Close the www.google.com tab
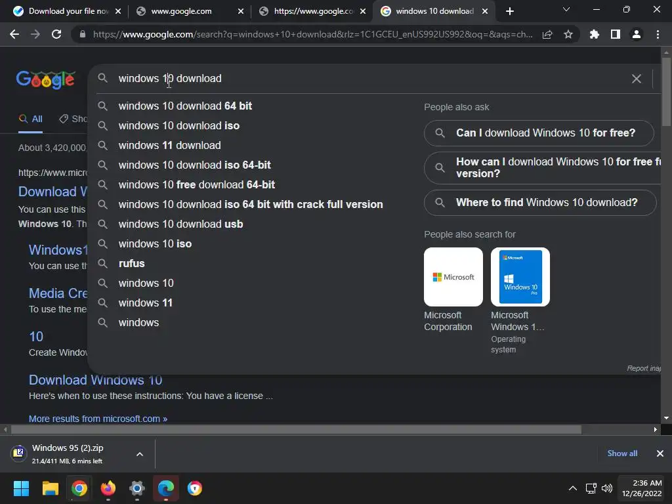Image resolution: width=672 pixels, height=504 pixels. [x=241, y=11]
